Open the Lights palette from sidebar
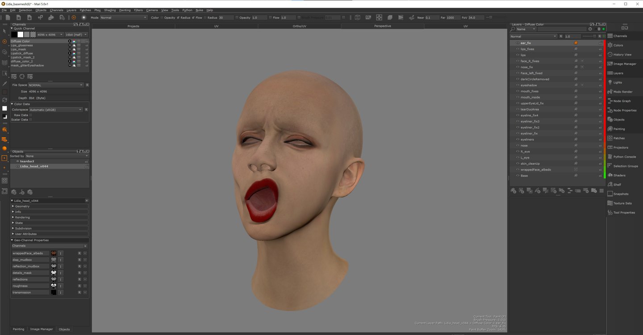This screenshot has height=335, width=643. click(x=617, y=82)
